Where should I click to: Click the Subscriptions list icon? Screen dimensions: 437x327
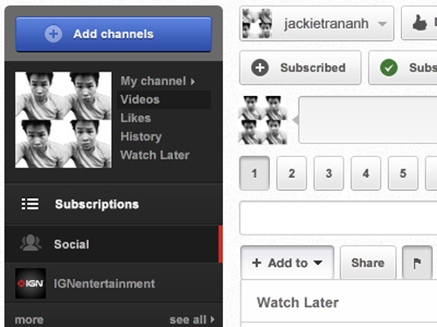coord(30,204)
